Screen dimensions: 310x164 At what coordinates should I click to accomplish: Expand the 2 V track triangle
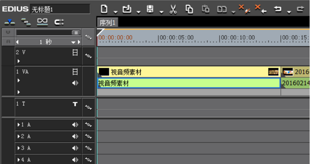point(18,61)
